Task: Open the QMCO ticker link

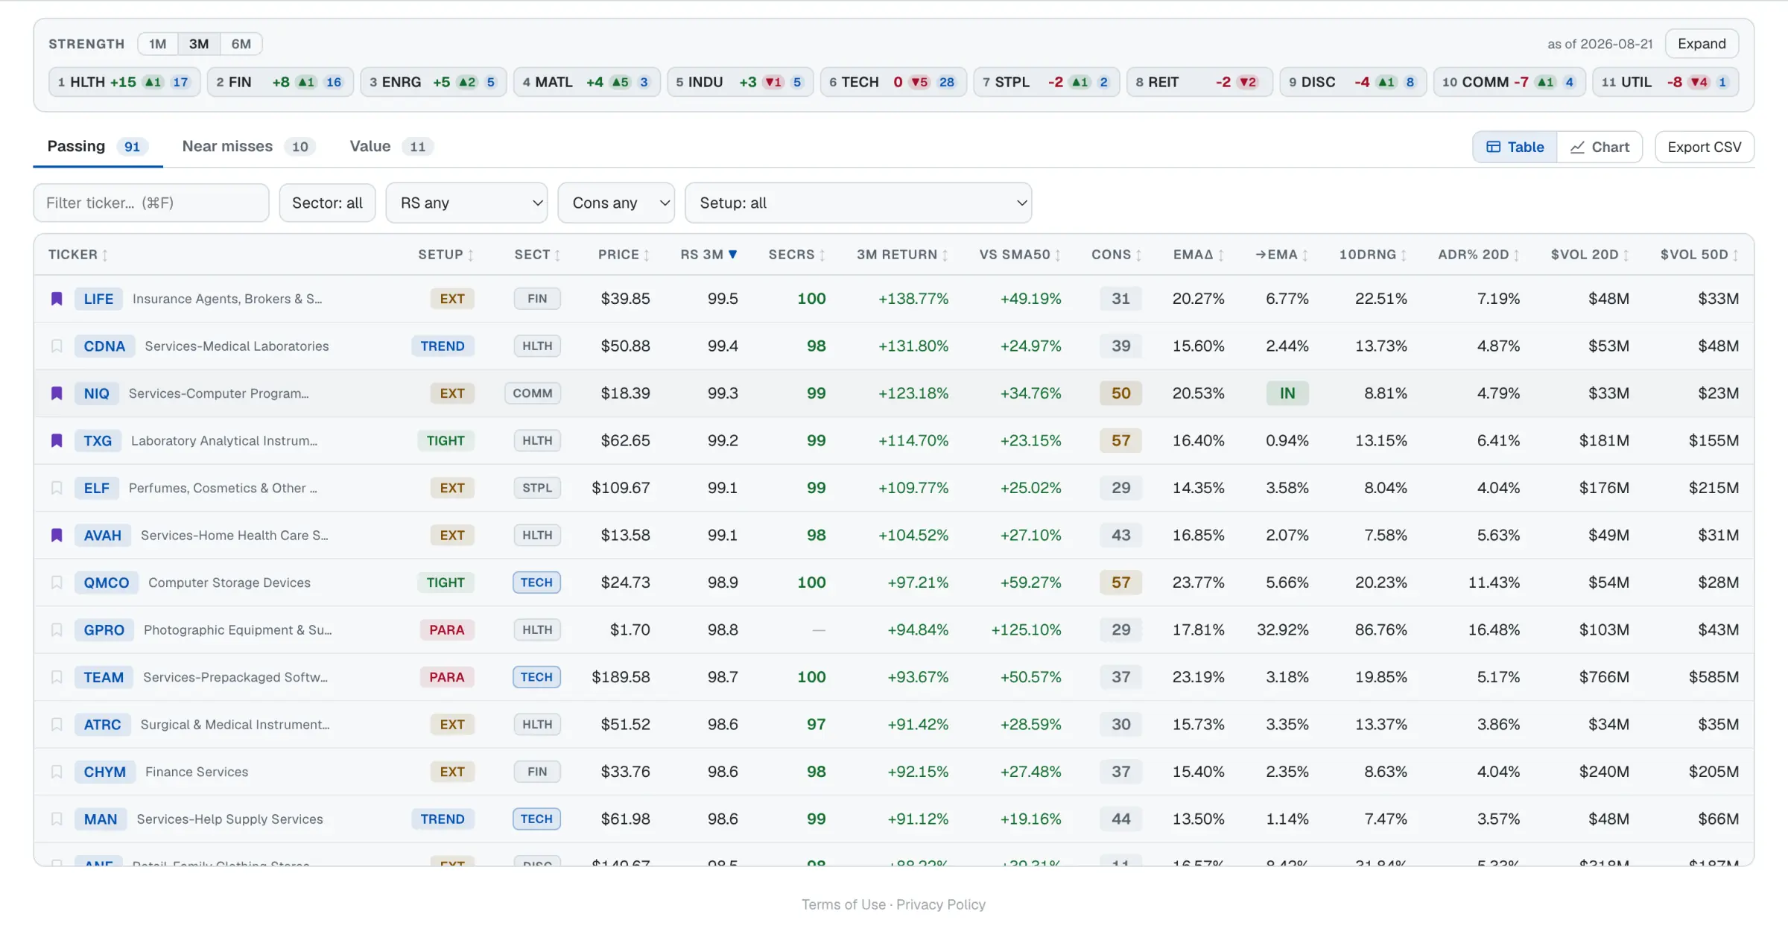Action: tap(107, 583)
